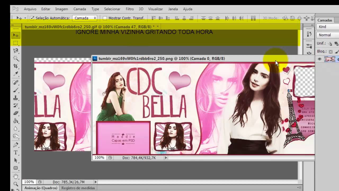Open the Janela menu

tap(173, 9)
